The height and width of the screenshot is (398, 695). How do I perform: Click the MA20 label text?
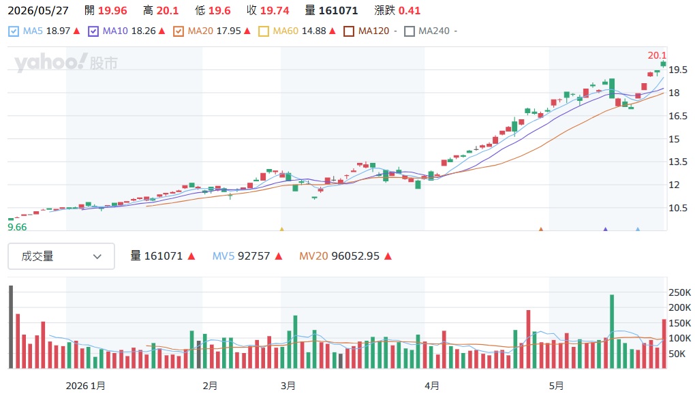coord(200,31)
